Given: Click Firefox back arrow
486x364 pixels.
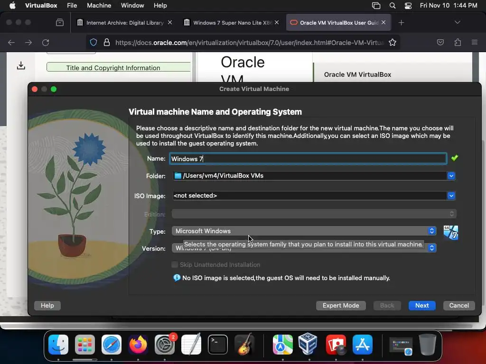Looking at the screenshot, I should (x=11, y=42).
